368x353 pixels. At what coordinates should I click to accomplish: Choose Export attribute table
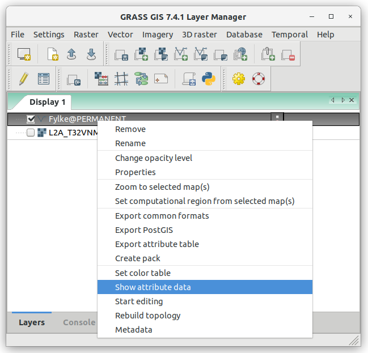click(x=205, y=244)
